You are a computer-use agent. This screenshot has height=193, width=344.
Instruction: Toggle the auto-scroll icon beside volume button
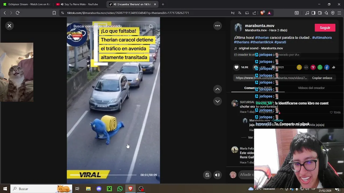(207, 175)
